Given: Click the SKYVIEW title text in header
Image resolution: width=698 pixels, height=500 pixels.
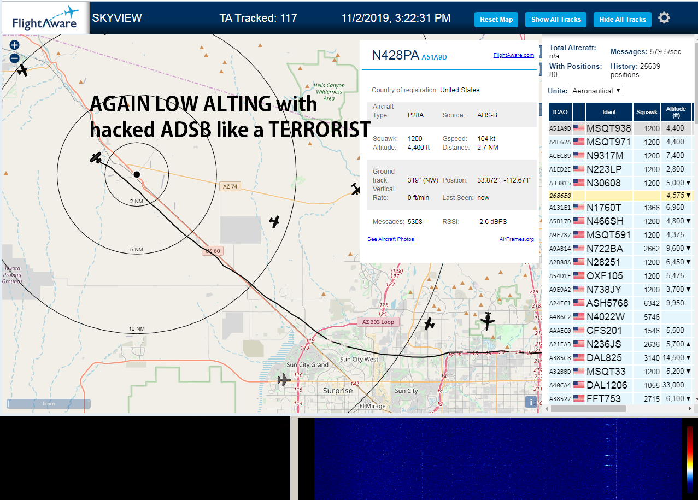Looking at the screenshot, I should (117, 18).
